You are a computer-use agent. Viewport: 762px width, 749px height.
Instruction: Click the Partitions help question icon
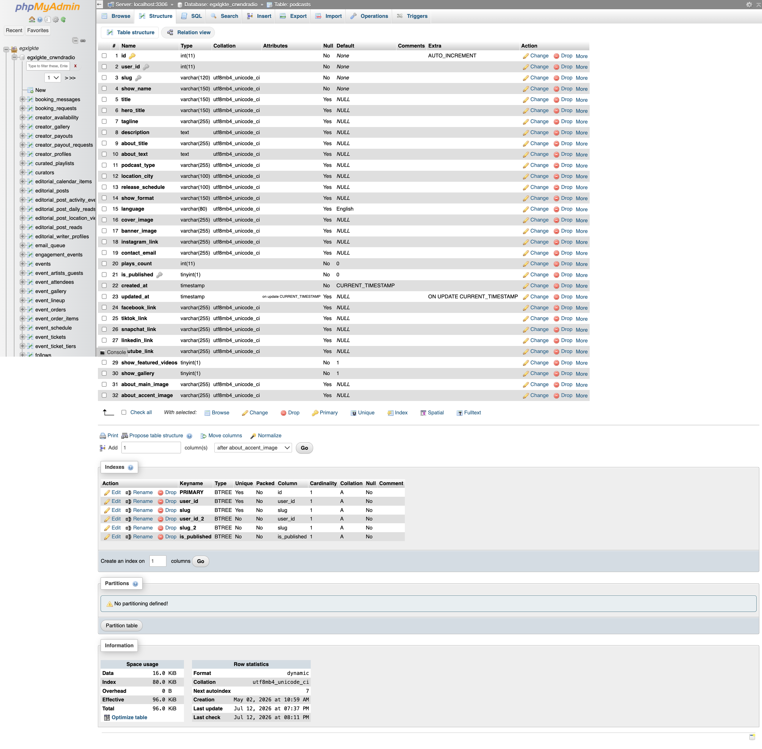tap(135, 584)
